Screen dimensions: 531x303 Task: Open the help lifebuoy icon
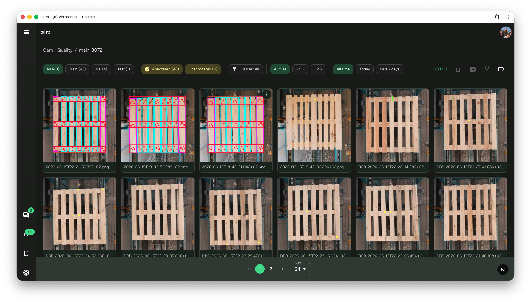point(26,272)
